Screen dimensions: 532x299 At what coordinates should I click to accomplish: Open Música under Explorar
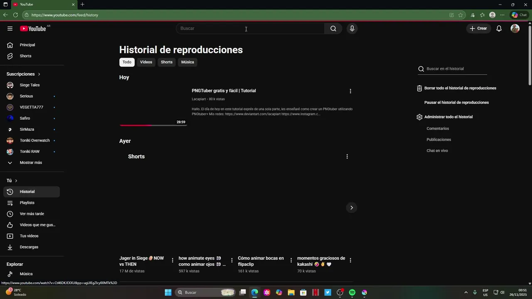(x=32, y=274)
